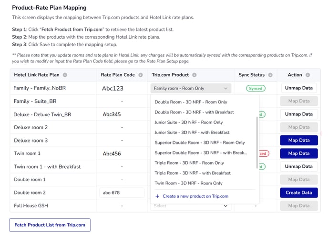
Task: Select Twin Room - 3D NRF - Room Only option
Action: pos(188,183)
